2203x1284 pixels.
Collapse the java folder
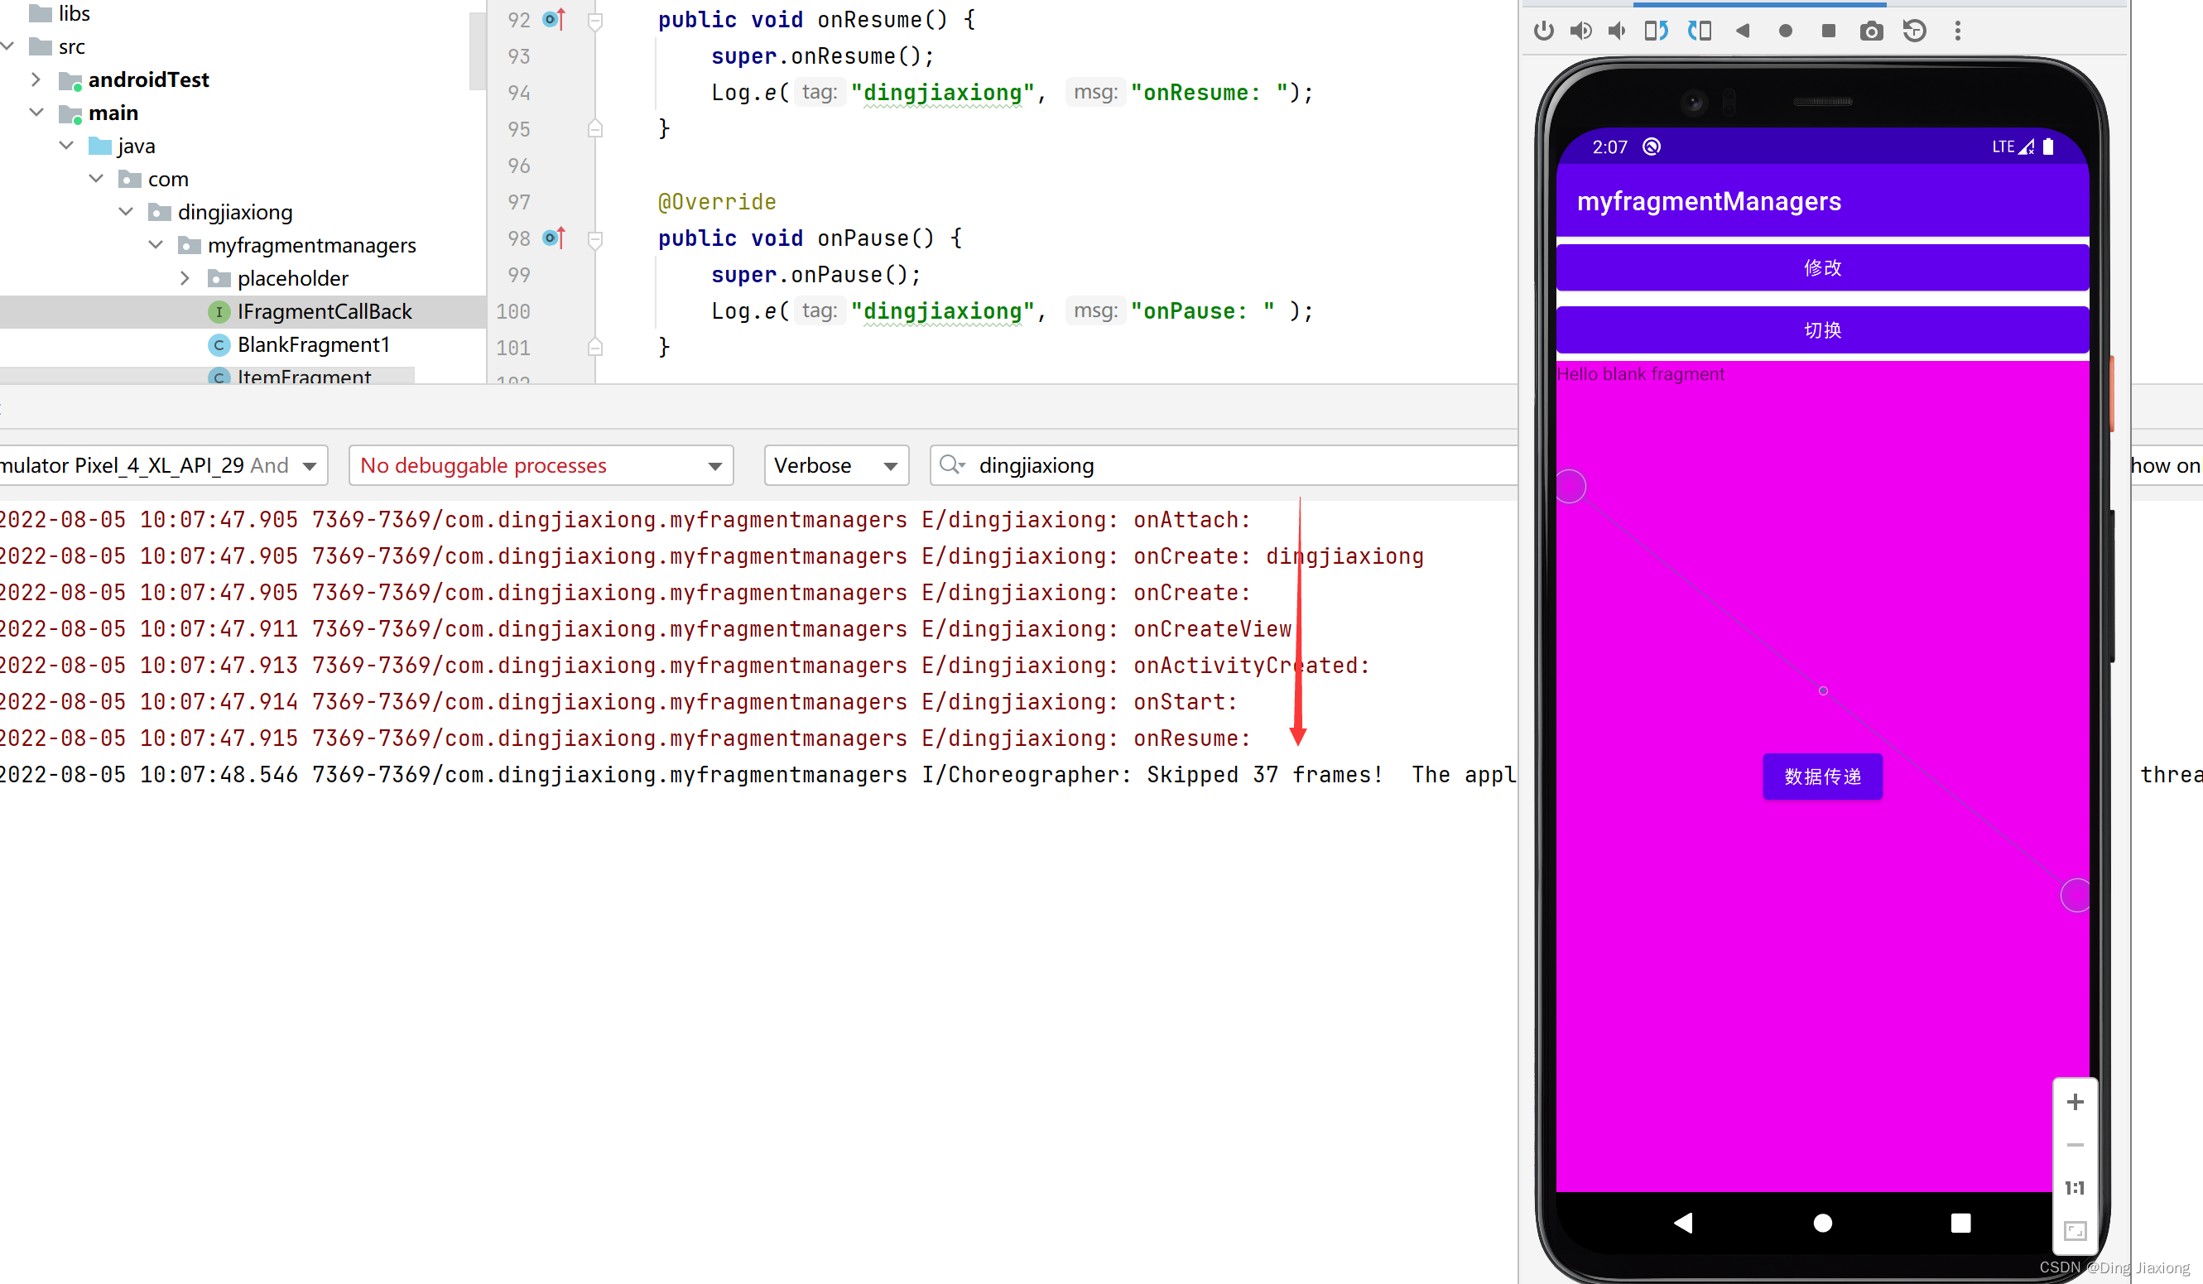point(66,146)
